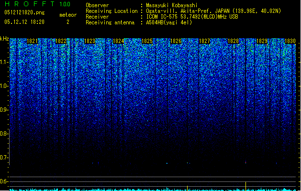Click the 1822 time marker
The height and width of the screenshot is (191, 301).
click(61, 41)
